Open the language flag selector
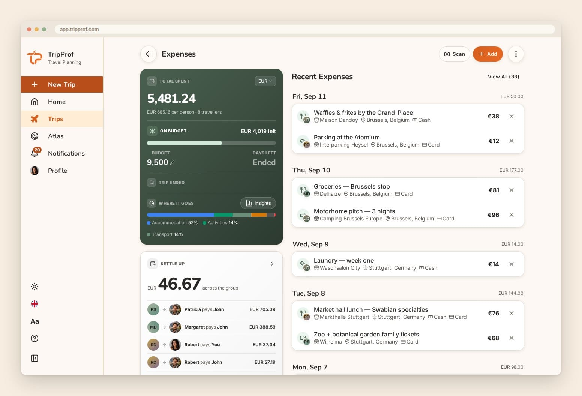 tap(34, 304)
